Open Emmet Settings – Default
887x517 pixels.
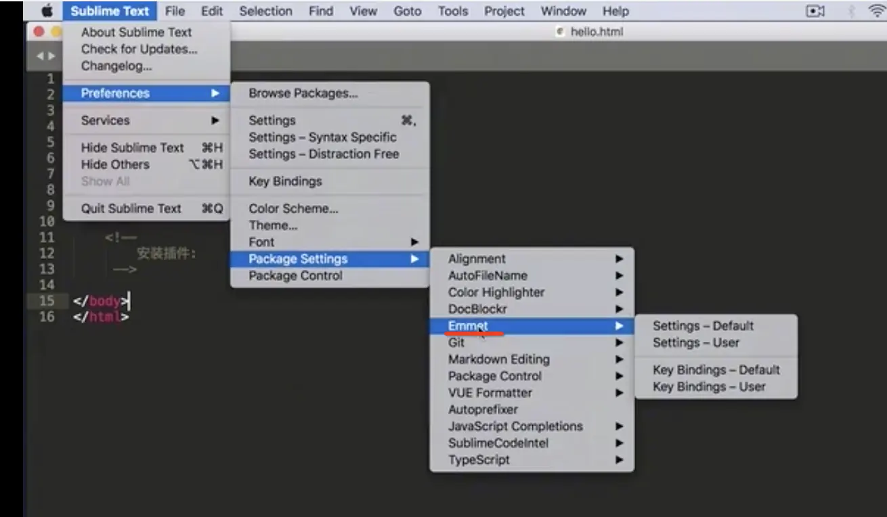716,325
